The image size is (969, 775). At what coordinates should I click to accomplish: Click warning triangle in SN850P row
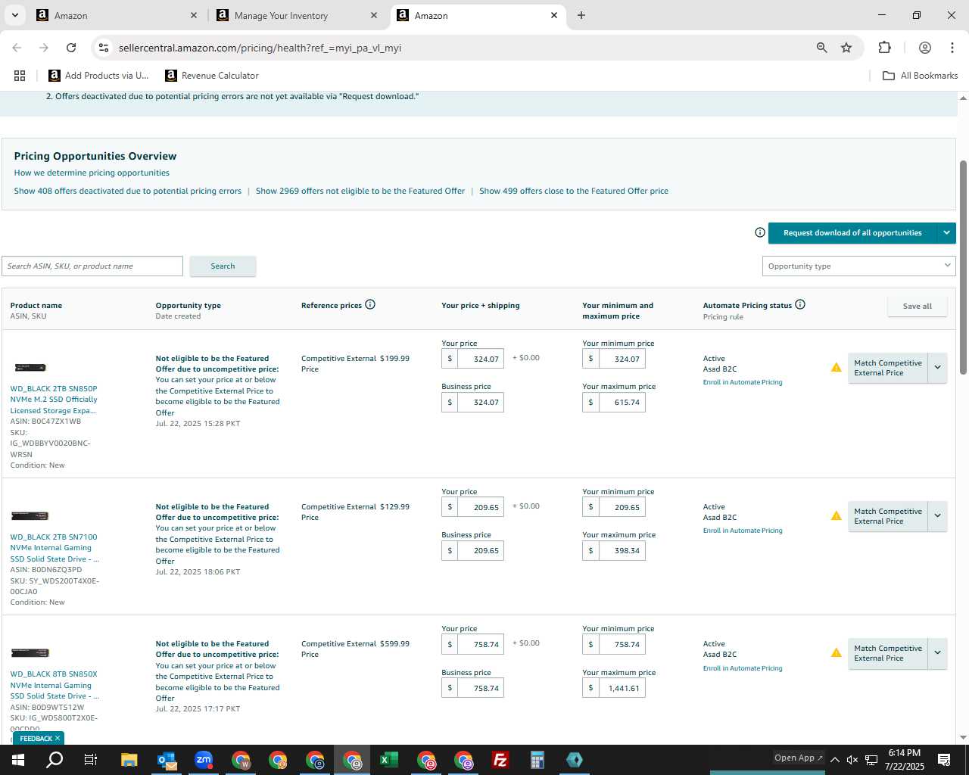(x=836, y=368)
